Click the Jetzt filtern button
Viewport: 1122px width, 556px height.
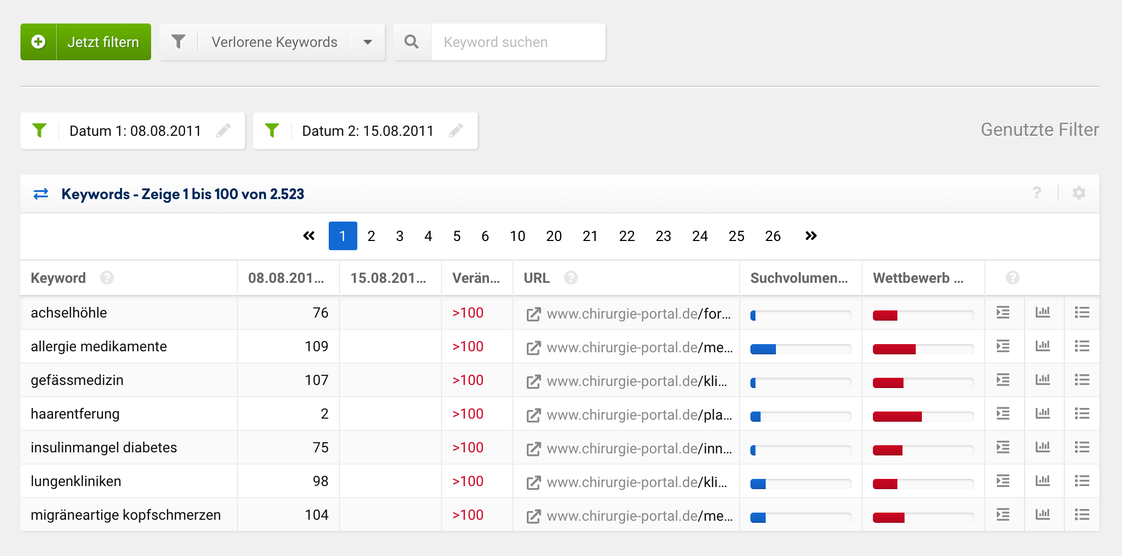point(86,42)
